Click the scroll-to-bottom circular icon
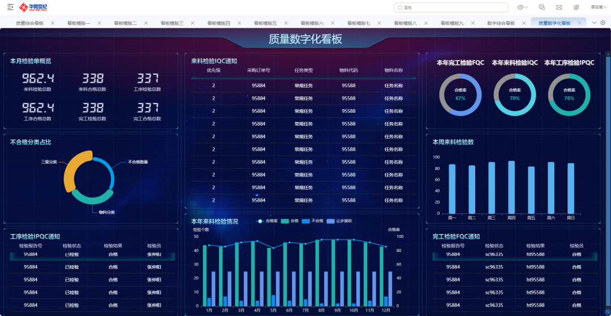The height and width of the screenshot is (316, 611). [x=606, y=311]
